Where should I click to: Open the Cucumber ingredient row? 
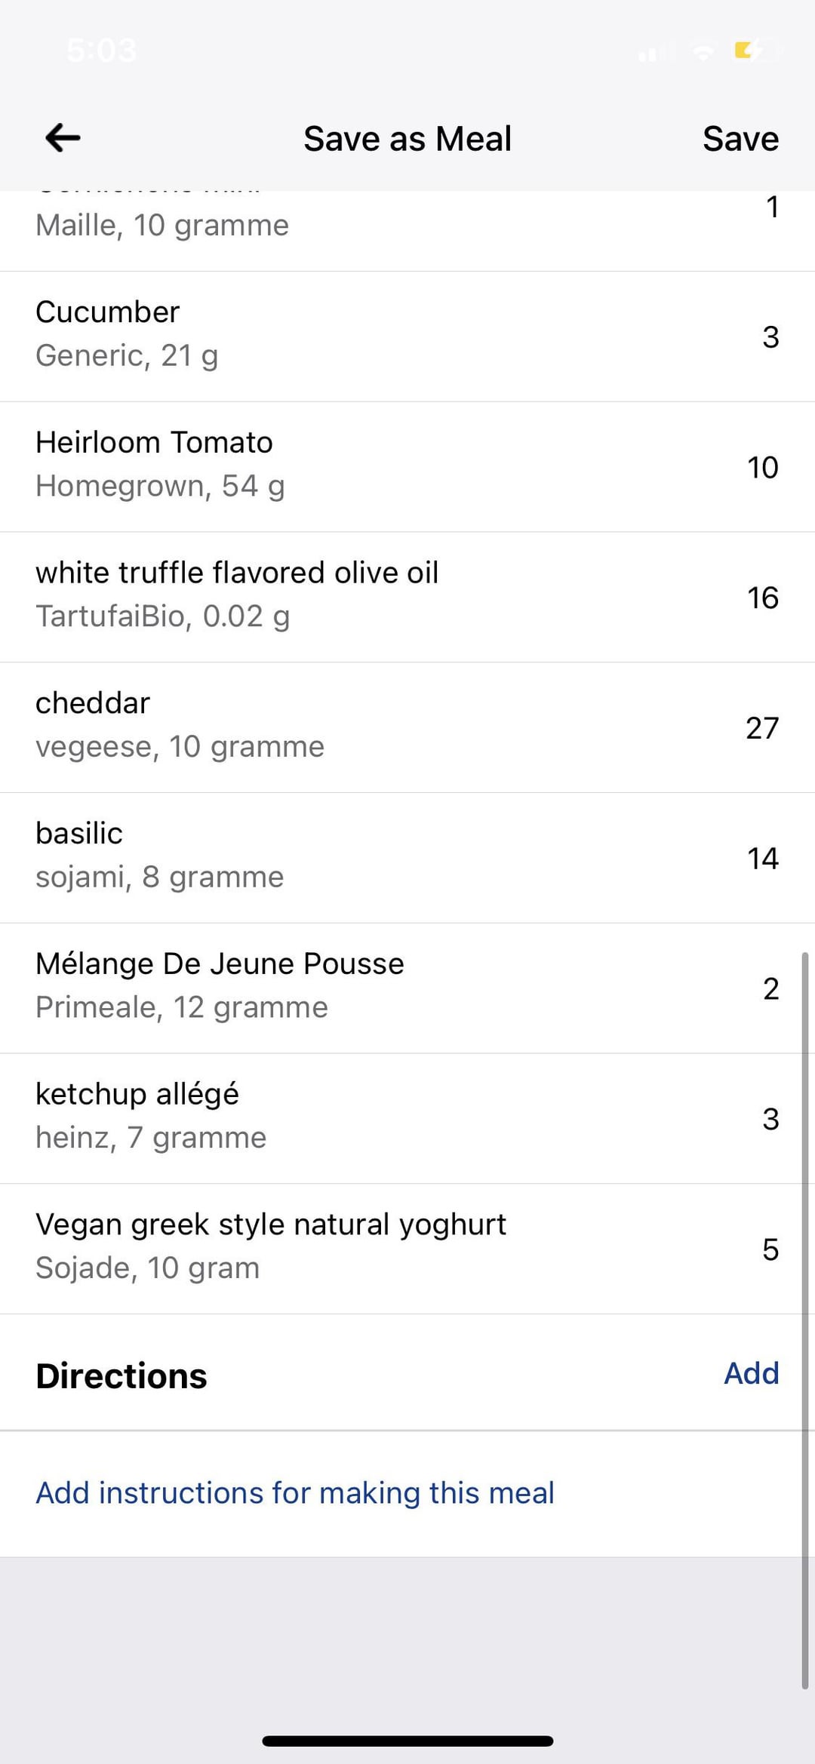point(407,336)
